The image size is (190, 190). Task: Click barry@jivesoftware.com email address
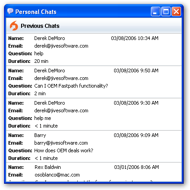point(61,143)
